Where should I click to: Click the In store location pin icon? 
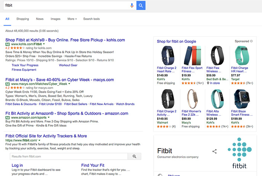coord(208,83)
